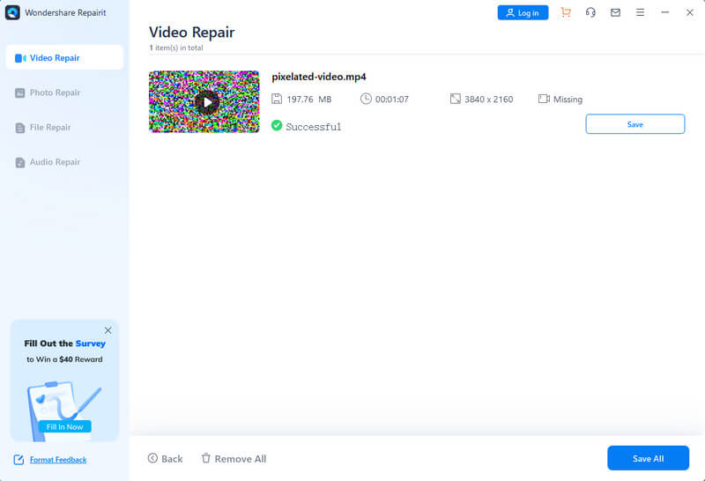This screenshot has height=481, width=705.
Task: Click the Wondershare Repairit logo icon
Action: [x=12, y=12]
